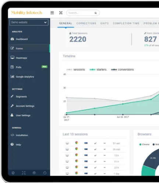Click the Help question mark icon
Screen dimensions: 159x183
[12, 144]
